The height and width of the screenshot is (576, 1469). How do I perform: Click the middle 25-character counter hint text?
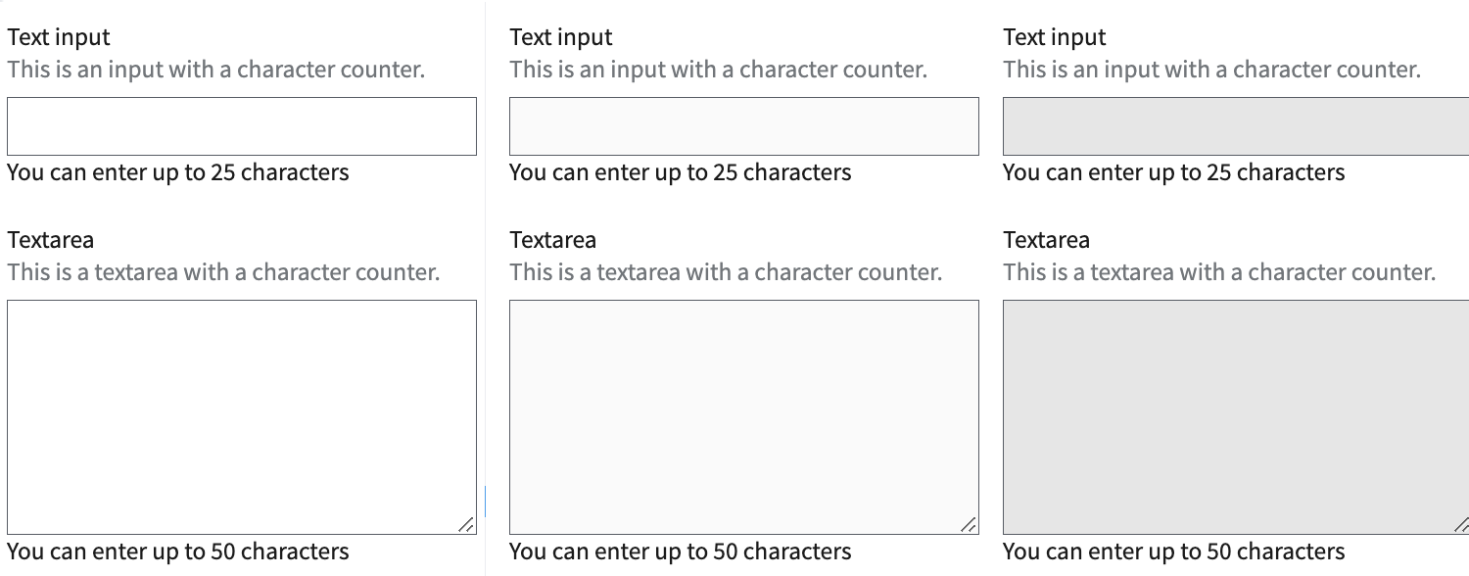tap(681, 172)
